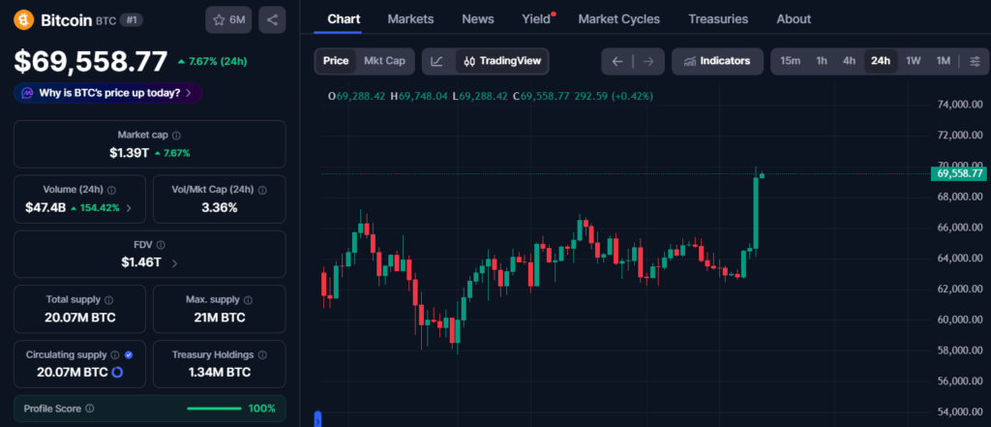991x427 pixels.
Task: Click 'Why is BTC's price up today?'
Action: tap(107, 93)
